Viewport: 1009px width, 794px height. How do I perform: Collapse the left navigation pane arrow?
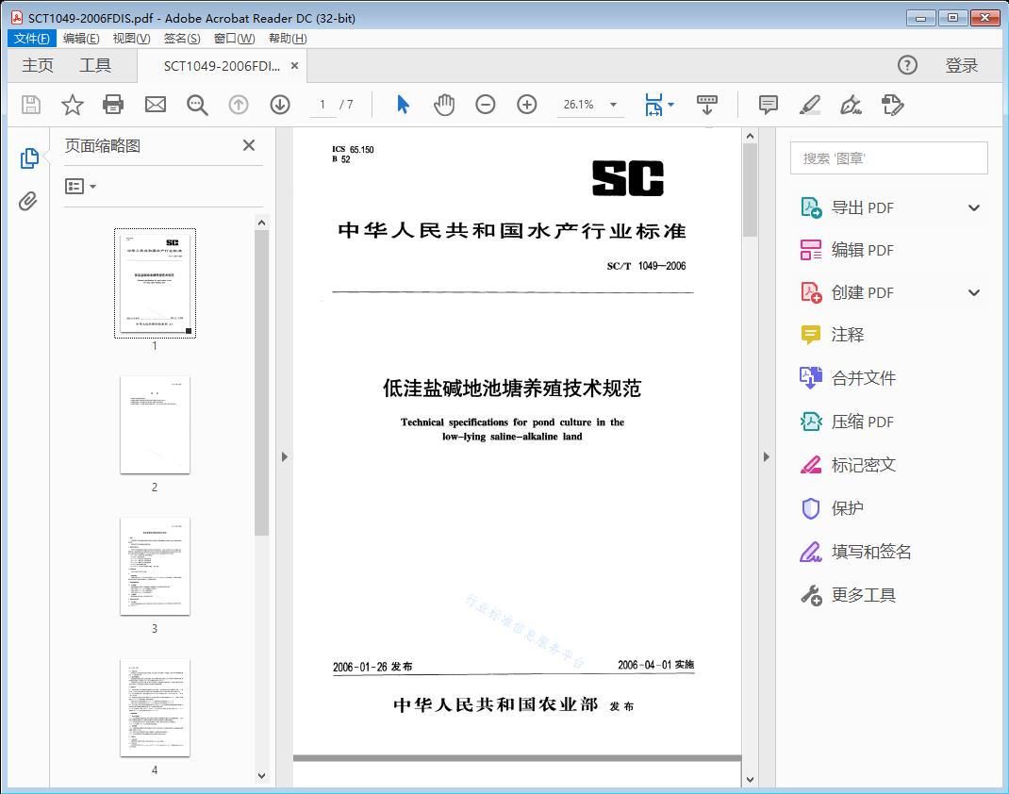coord(285,456)
